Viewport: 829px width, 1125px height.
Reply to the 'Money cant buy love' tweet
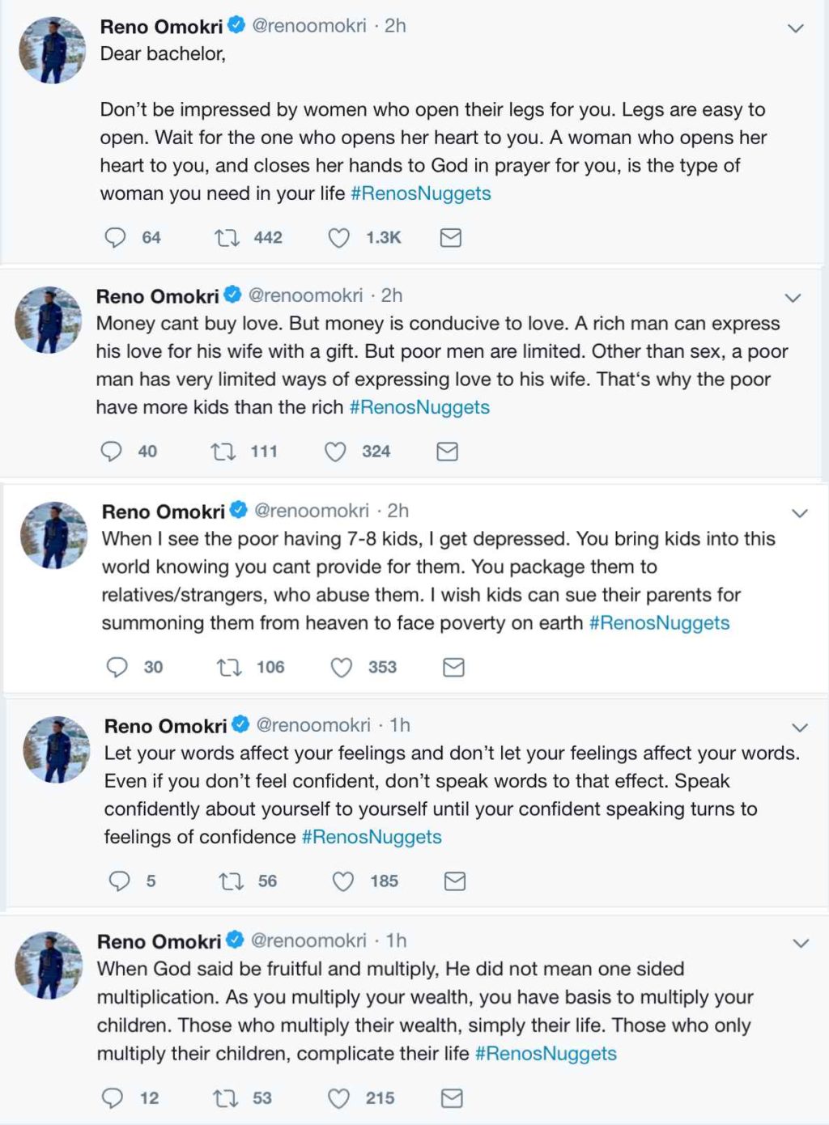111,451
